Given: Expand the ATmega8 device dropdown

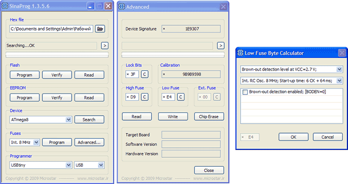Looking at the screenshot, I should point(69,120).
